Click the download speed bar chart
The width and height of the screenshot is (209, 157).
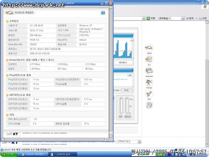pos(122,49)
